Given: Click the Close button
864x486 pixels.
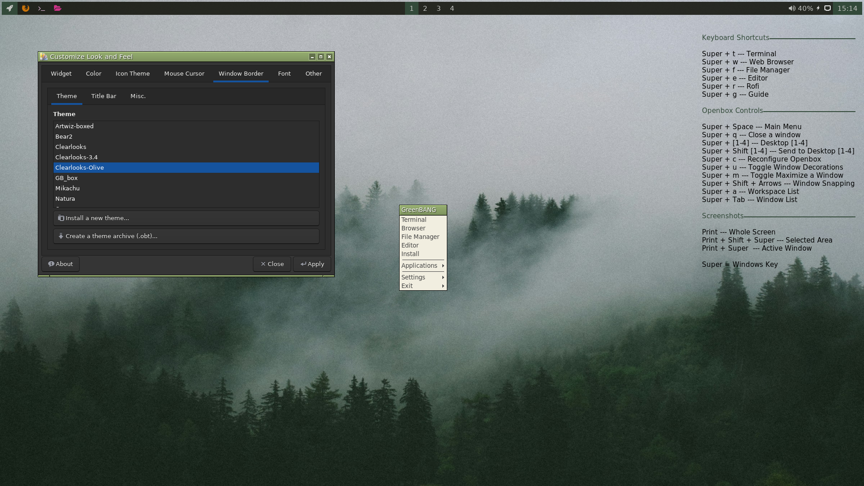Looking at the screenshot, I should point(272,264).
